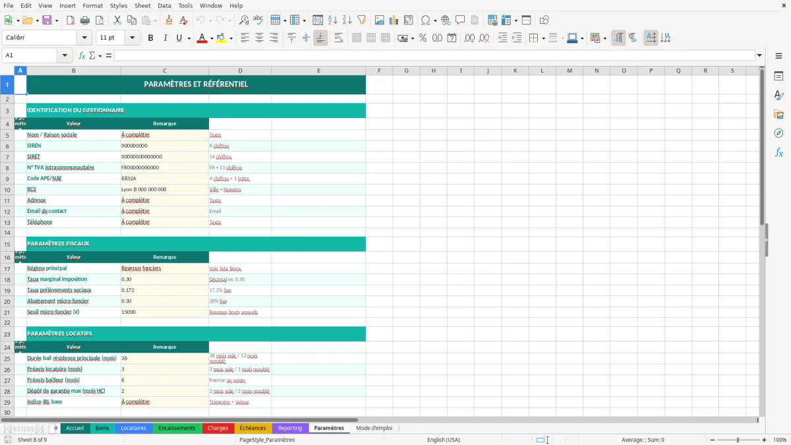Toggle Align Right
Screen dimensions: 791x445
(274, 38)
